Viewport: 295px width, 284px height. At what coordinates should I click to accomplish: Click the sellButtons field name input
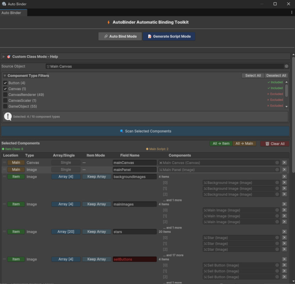click(x=134, y=260)
